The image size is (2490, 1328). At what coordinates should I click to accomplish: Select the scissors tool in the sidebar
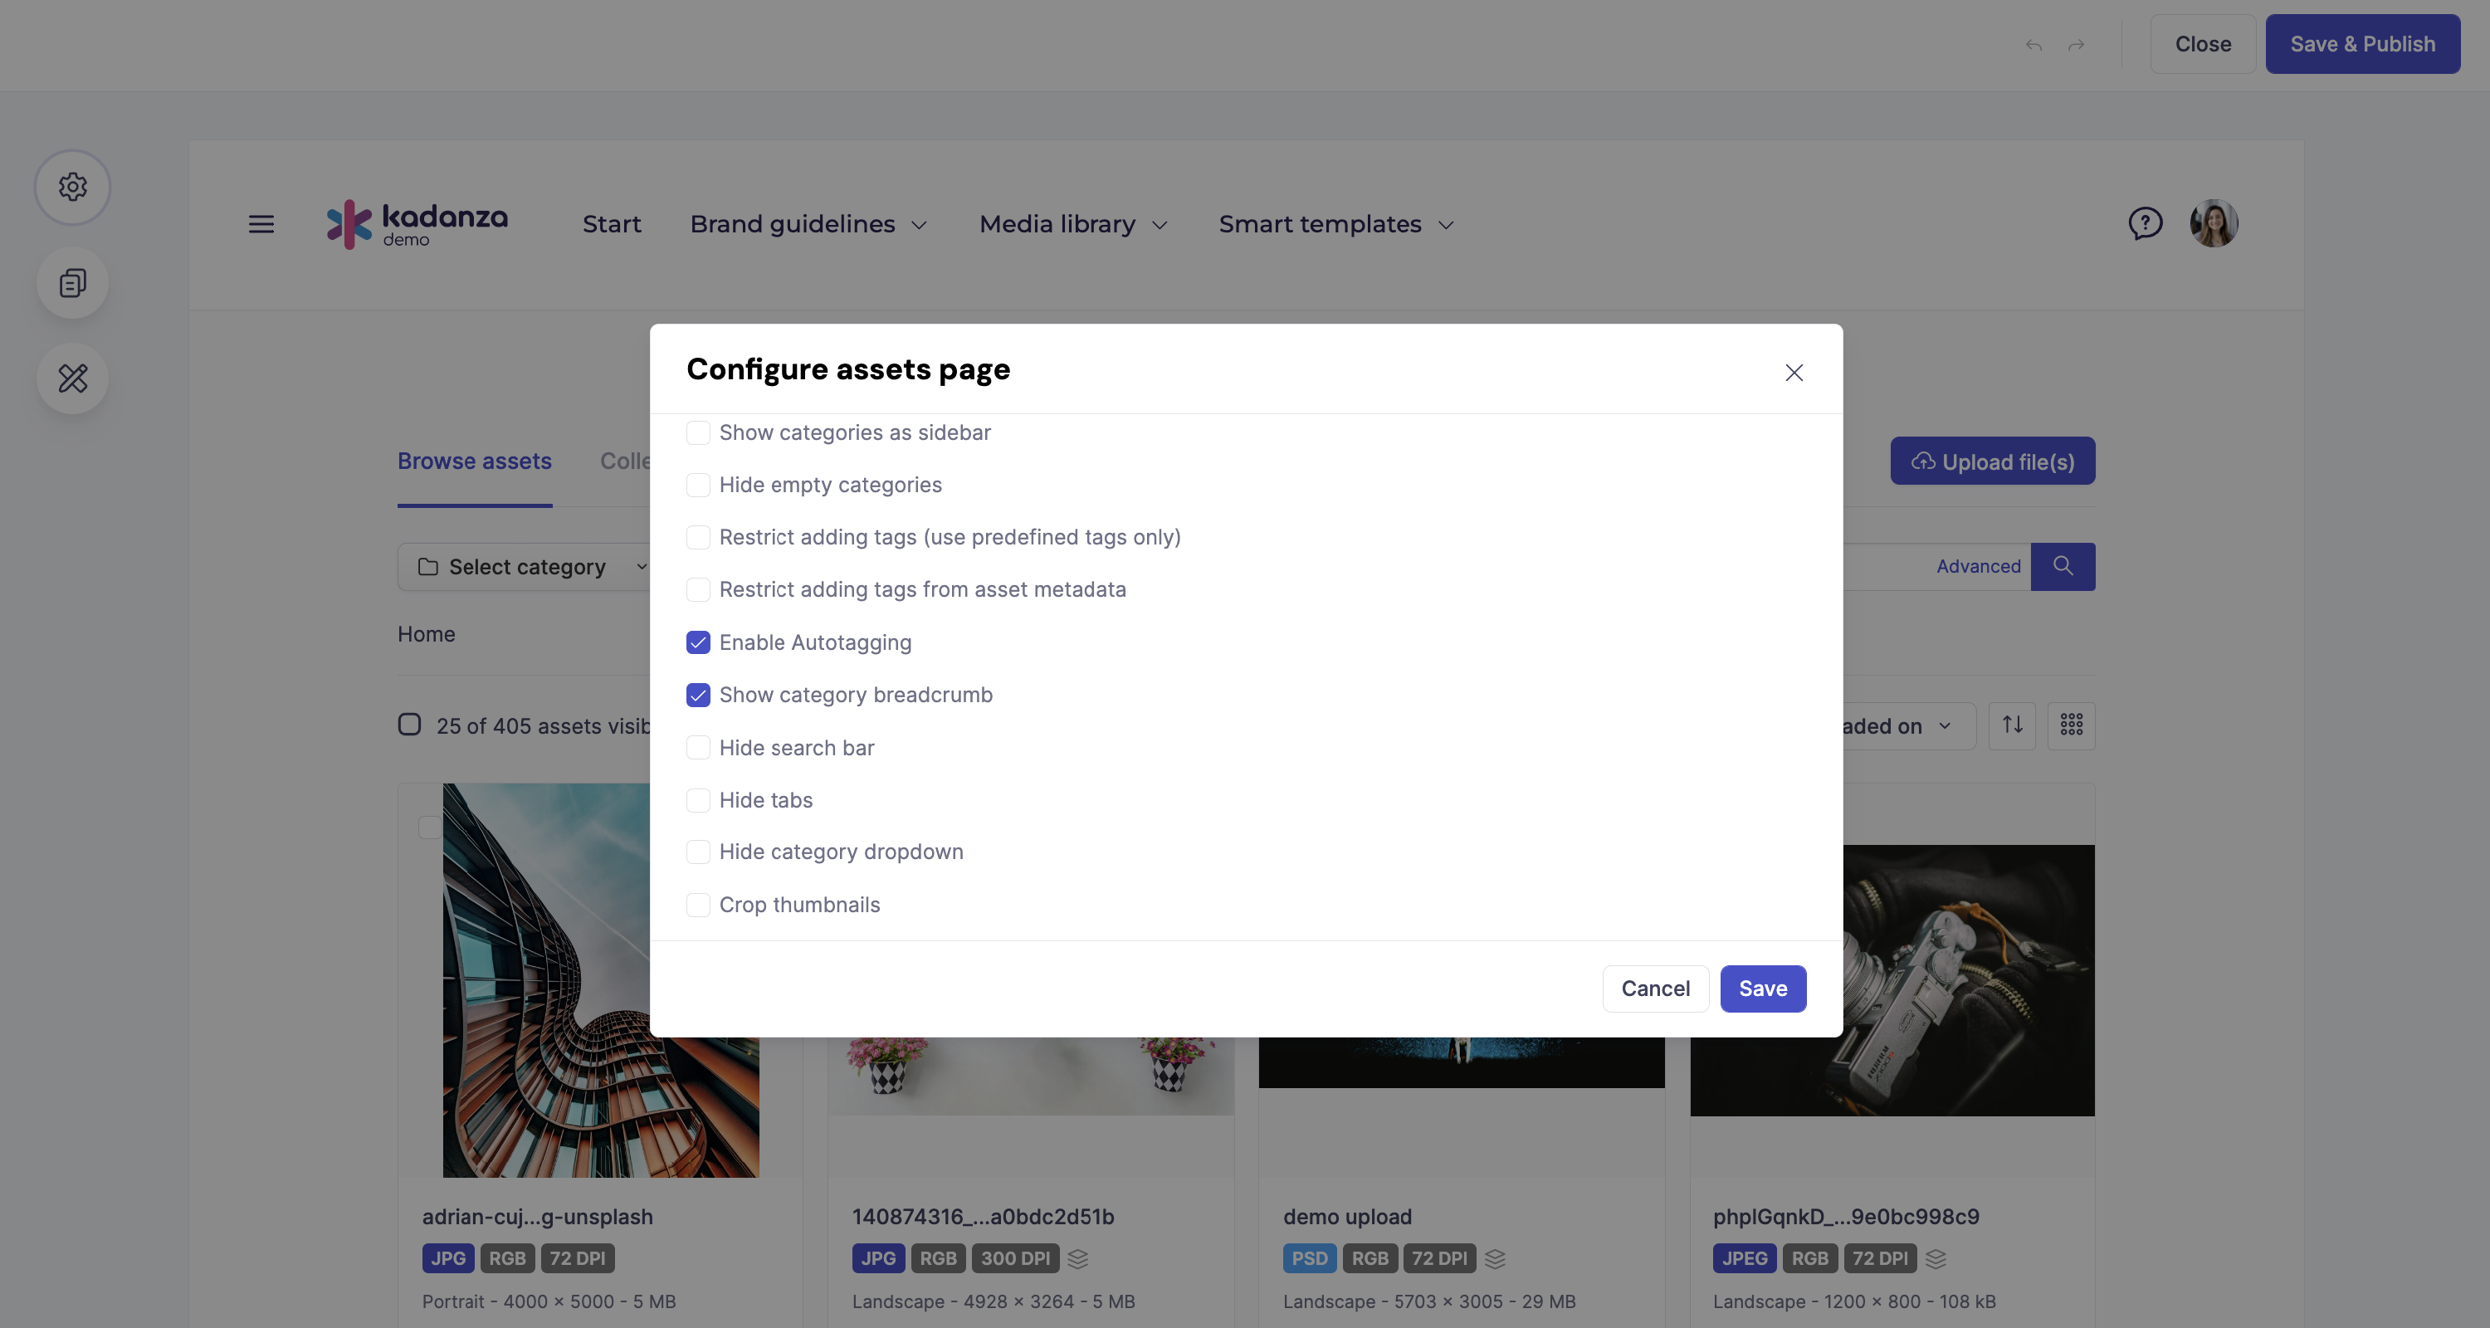pyautogui.click(x=72, y=378)
